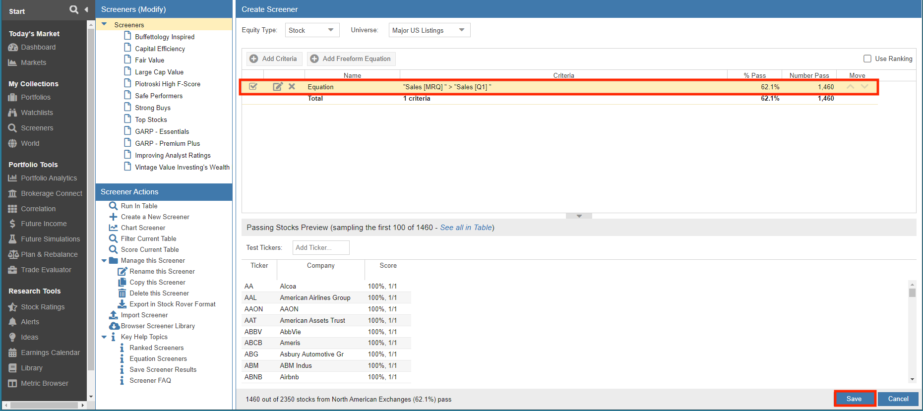
Task: Open Screeners in My Collections
Action: (x=37, y=128)
